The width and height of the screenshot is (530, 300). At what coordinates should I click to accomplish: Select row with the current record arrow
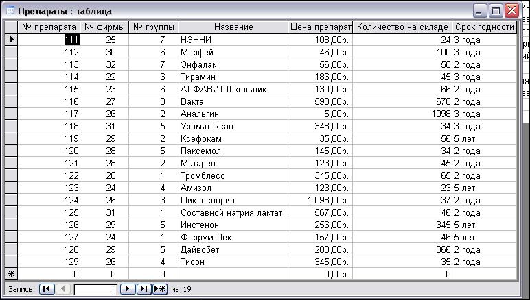tap(11, 40)
